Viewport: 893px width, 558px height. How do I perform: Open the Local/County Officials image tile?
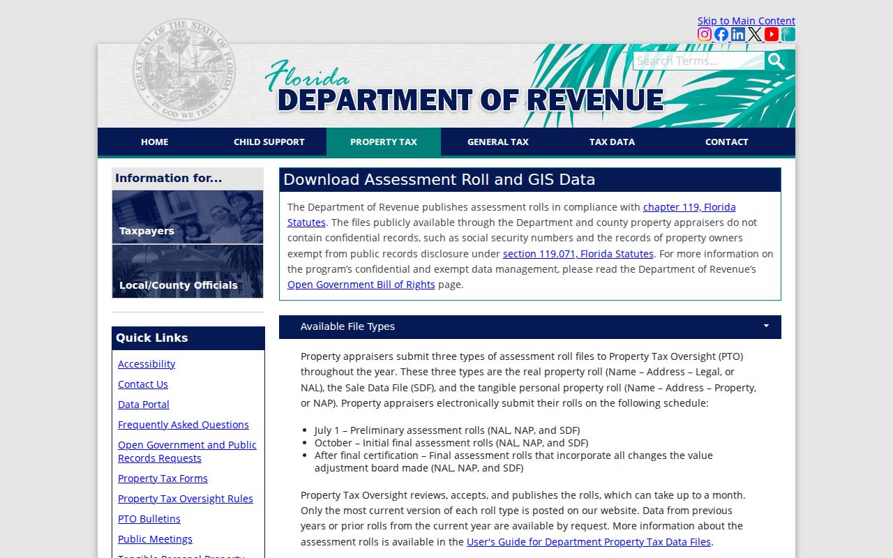188,271
